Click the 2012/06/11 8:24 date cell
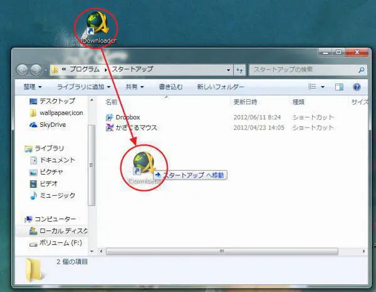 point(257,117)
